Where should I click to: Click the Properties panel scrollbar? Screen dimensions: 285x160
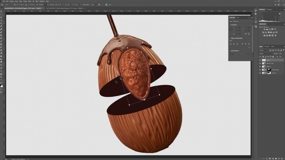coord(252,39)
